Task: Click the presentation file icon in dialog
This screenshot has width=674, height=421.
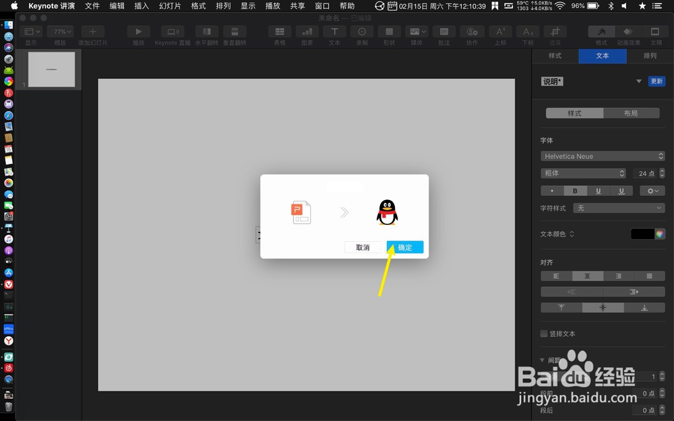Action: click(x=301, y=212)
